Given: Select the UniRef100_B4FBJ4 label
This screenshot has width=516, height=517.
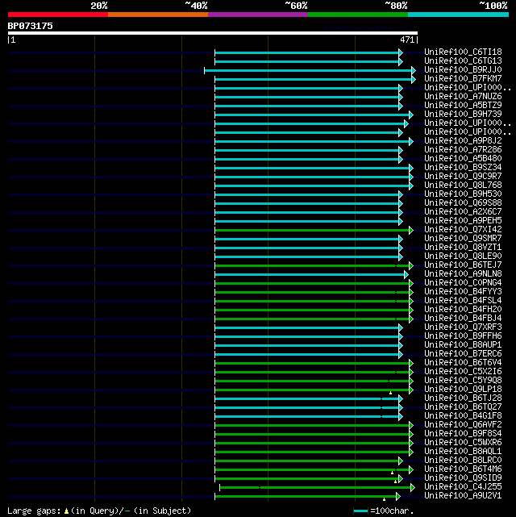Looking at the screenshot, I should click(463, 319).
